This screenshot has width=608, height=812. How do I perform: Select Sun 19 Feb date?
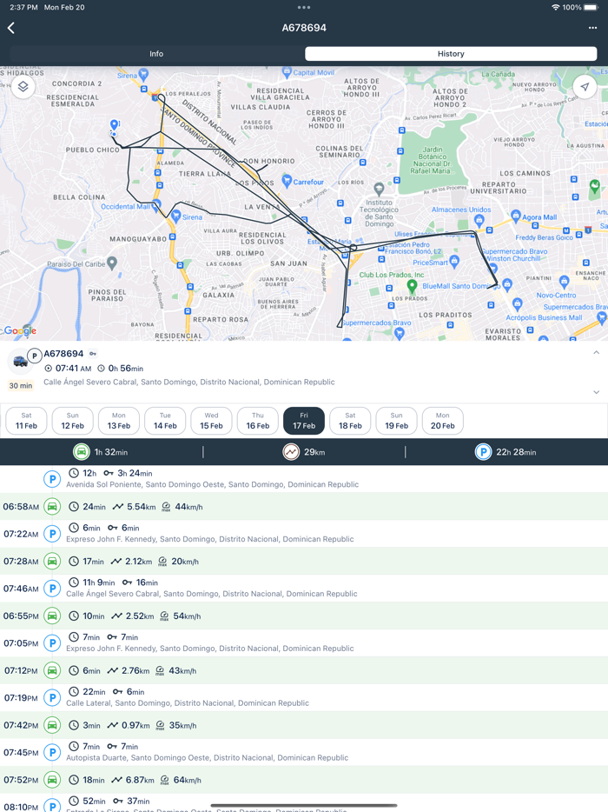point(396,421)
